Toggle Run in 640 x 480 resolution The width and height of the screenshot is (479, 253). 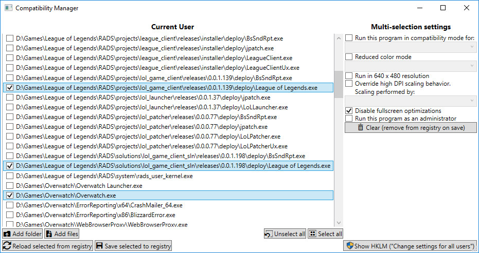(349, 75)
